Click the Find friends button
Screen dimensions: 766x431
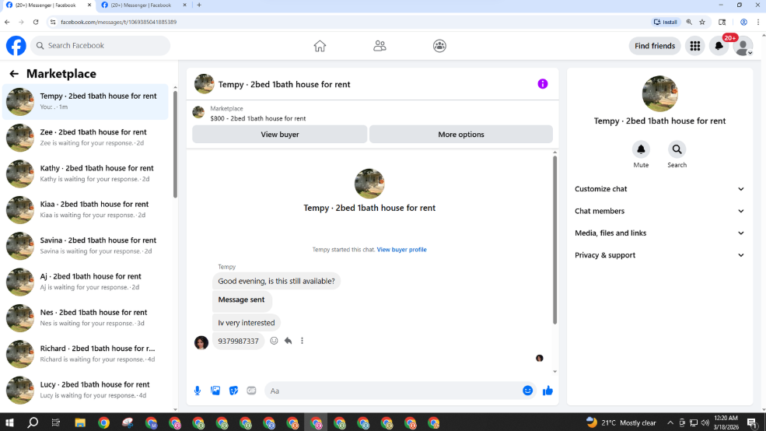(655, 46)
